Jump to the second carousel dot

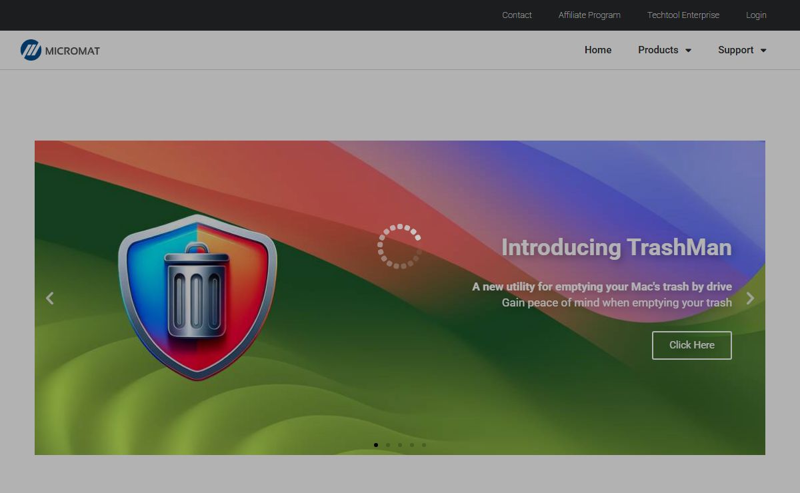[x=388, y=445]
